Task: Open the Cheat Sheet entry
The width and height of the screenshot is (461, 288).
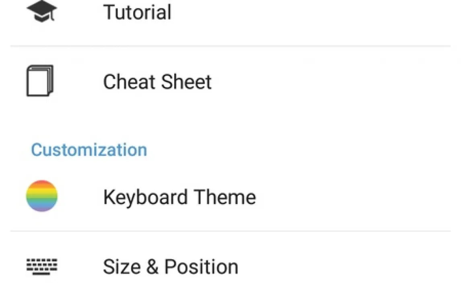Action: 157,82
